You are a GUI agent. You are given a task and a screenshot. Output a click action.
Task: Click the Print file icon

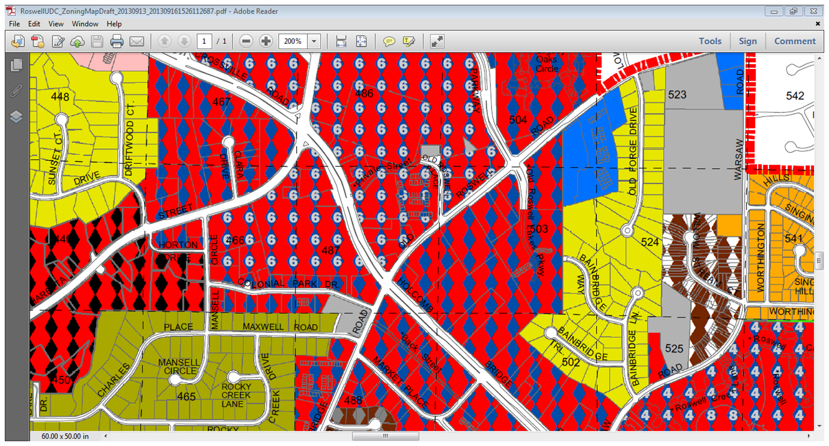click(x=117, y=41)
